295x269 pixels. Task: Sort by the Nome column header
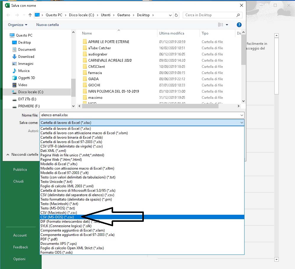click(87, 33)
